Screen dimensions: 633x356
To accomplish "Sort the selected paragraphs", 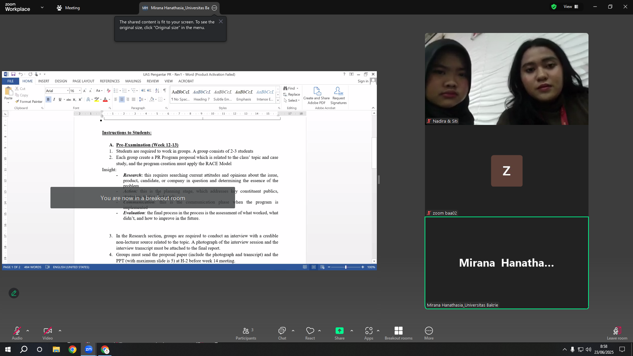I will [x=157, y=90].
